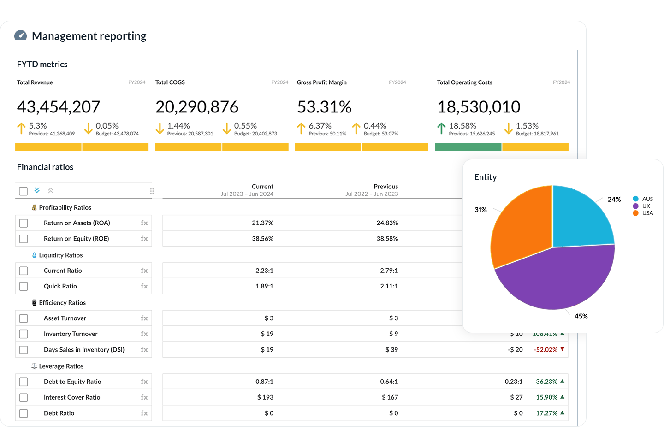Click the Management reporting speedometer logo icon
Image resolution: width=664 pixels, height=447 pixels.
coord(20,35)
